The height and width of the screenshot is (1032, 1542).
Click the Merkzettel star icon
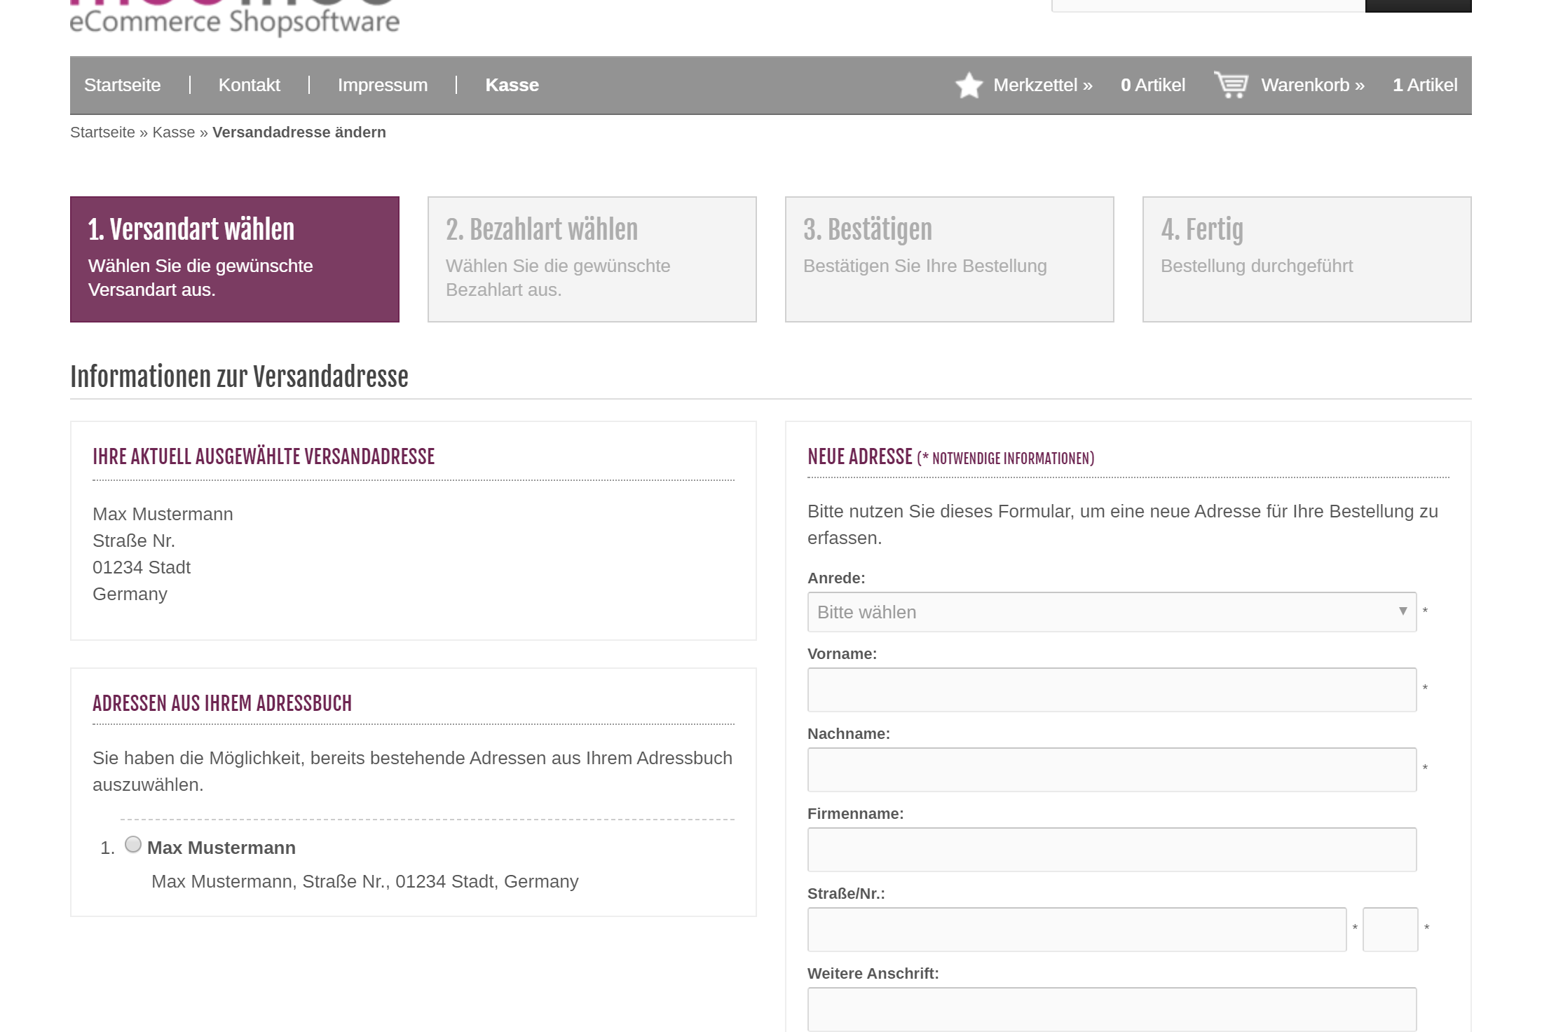click(x=969, y=86)
